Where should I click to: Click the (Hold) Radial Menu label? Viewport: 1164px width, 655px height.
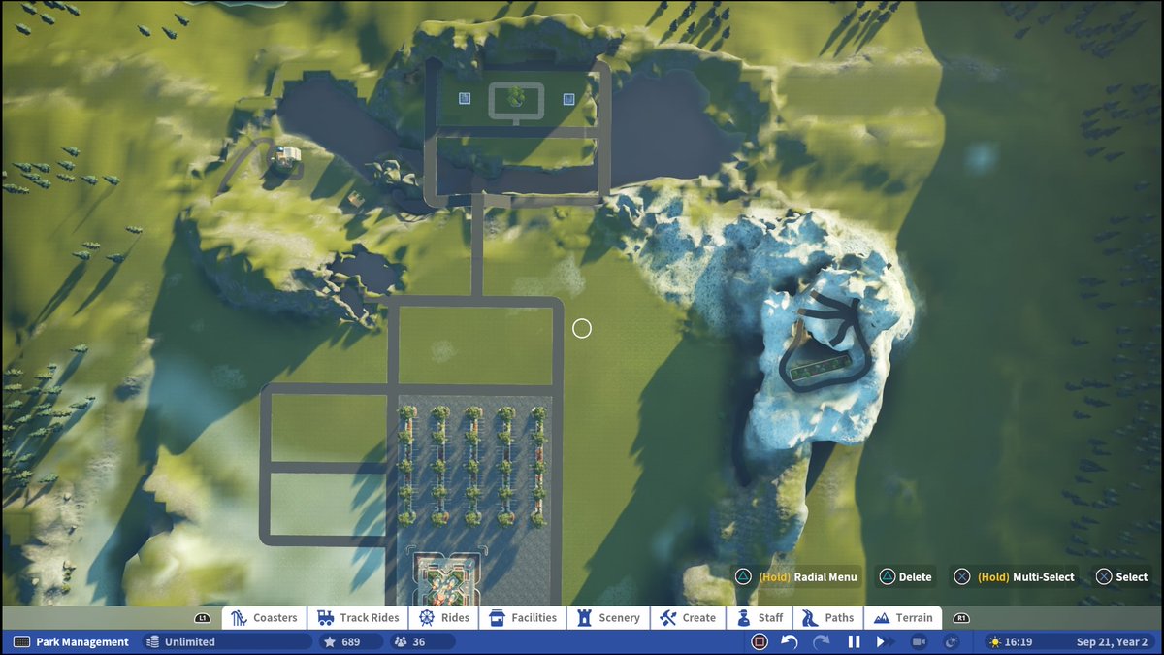coord(808,576)
